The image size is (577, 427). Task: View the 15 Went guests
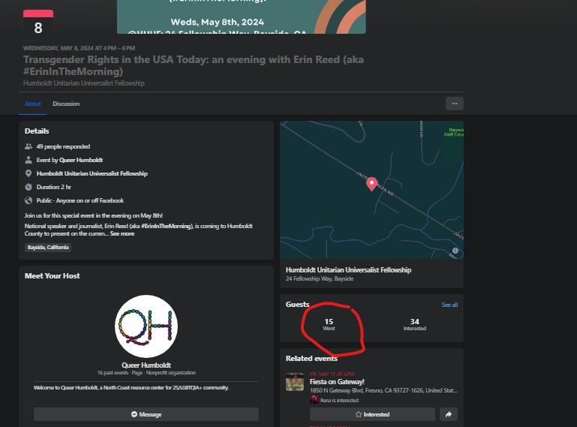coord(329,324)
